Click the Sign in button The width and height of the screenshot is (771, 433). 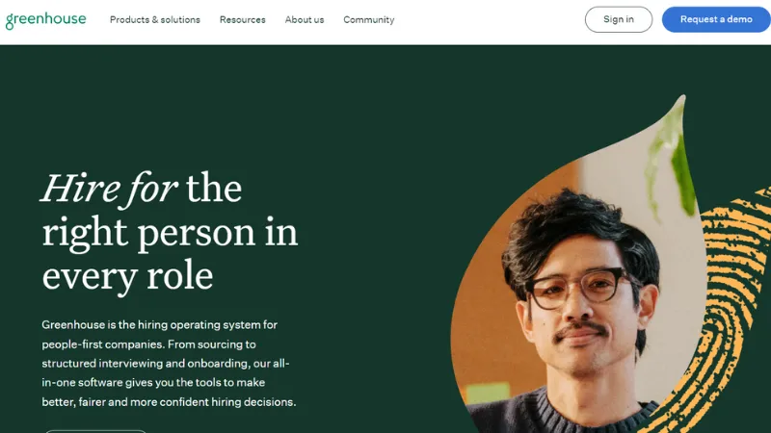click(x=619, y=19)
